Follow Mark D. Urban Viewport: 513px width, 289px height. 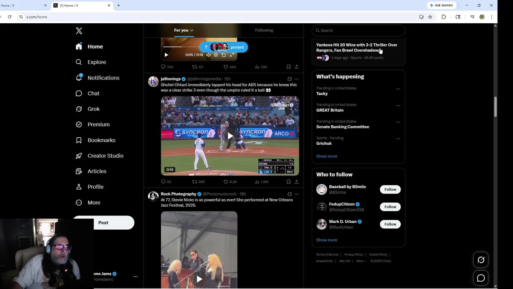tap(390, 224)
